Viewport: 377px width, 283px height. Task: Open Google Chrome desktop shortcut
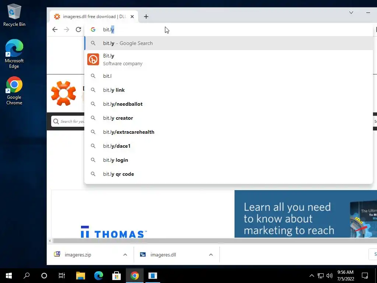[14, 91]
